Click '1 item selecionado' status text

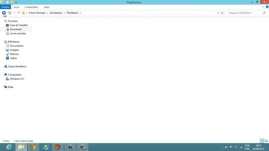click(24, 141)
